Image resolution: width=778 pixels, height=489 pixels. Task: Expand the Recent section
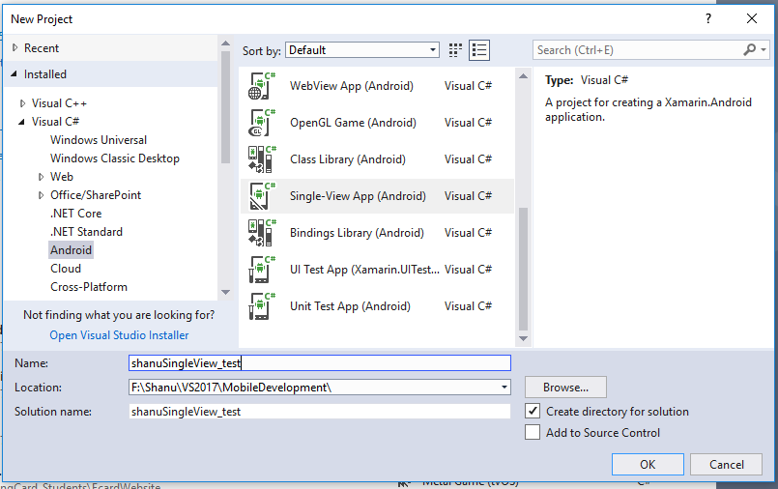tap(14, 47)
